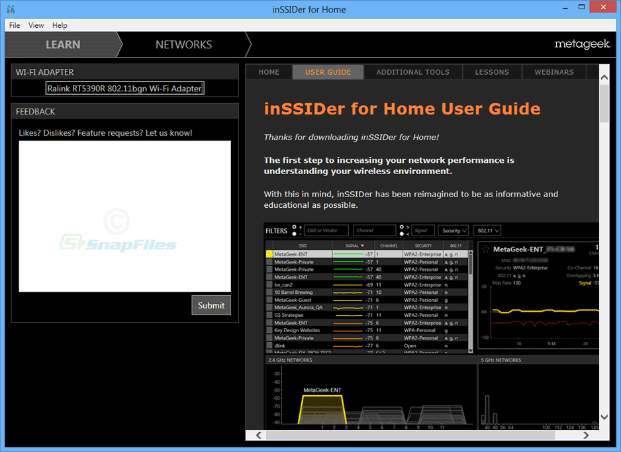Minimize the inSSIDer window
This screenshot has height=452, width=621.
click(565, 7)
